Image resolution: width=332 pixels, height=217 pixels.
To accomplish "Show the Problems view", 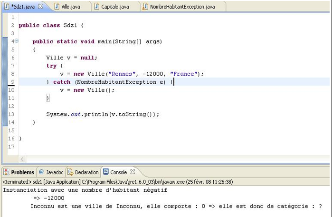I will 22,172.
